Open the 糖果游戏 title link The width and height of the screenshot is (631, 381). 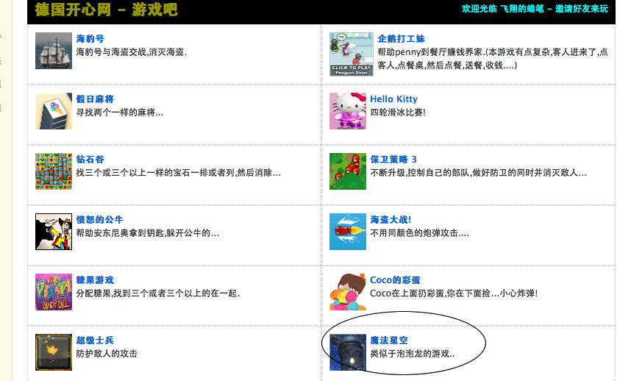[95, 280]
